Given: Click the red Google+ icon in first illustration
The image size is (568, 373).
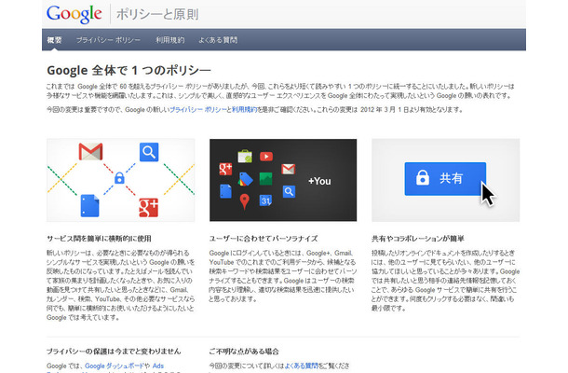Looking at the screenshot, I should tap(149, 208).
